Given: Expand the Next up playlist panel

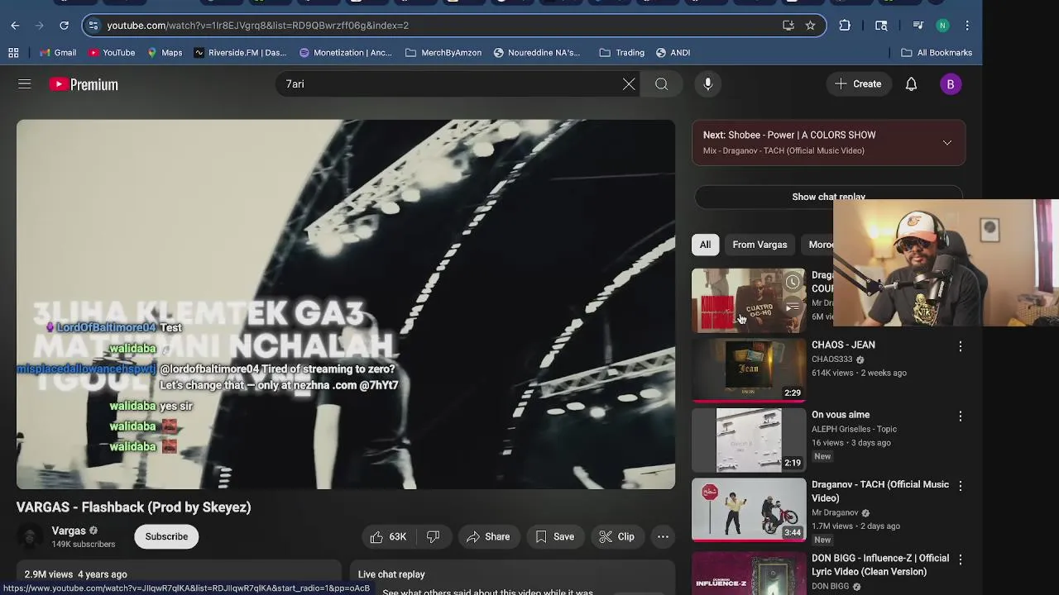Looking at the screenshot, I should pyautogui.click(x=947, y=143).
